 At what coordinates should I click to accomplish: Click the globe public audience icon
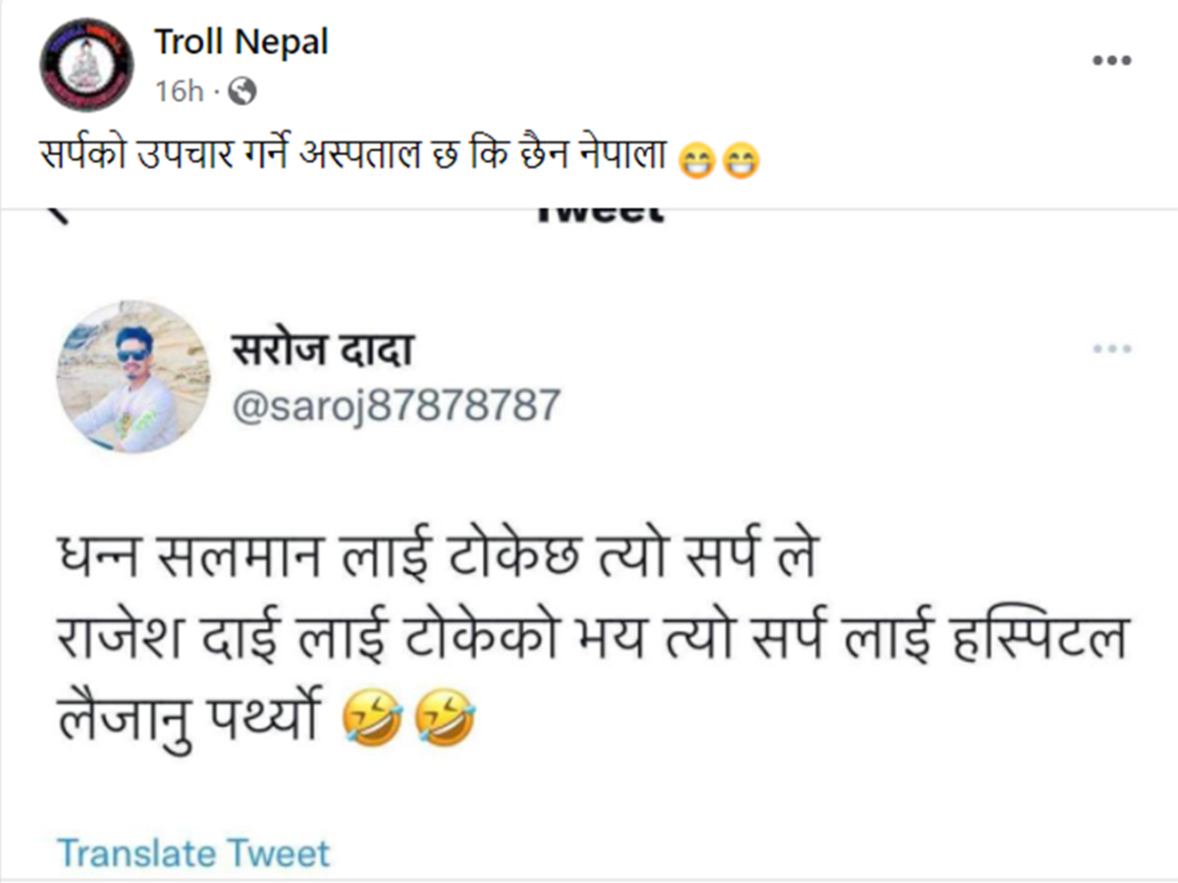coord(241,91)
